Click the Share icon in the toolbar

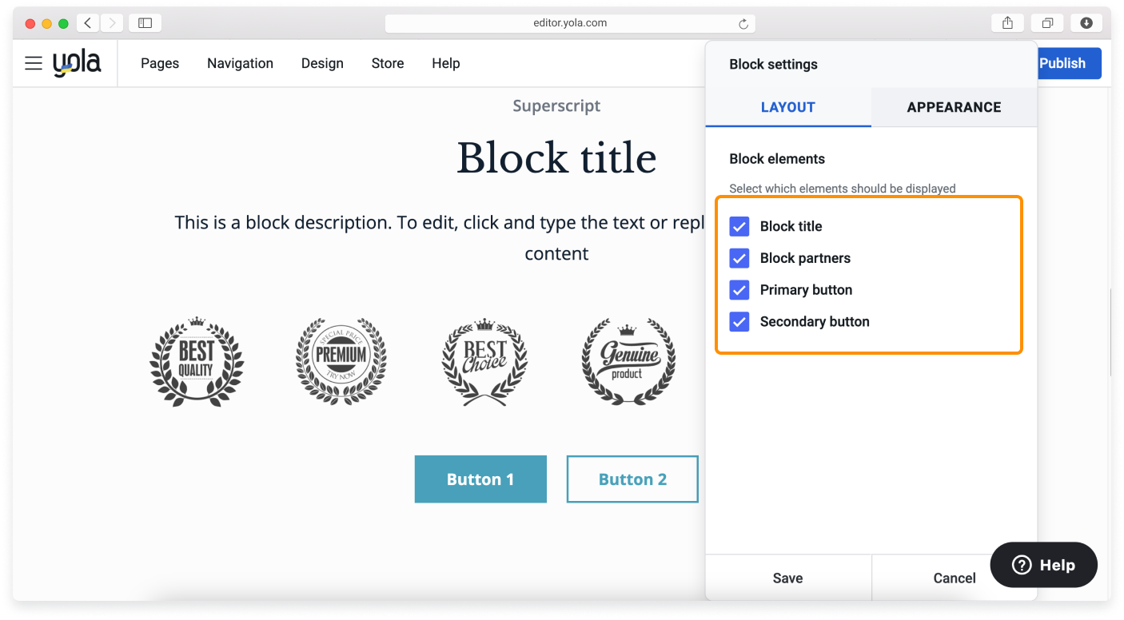tap(1006, 22)
